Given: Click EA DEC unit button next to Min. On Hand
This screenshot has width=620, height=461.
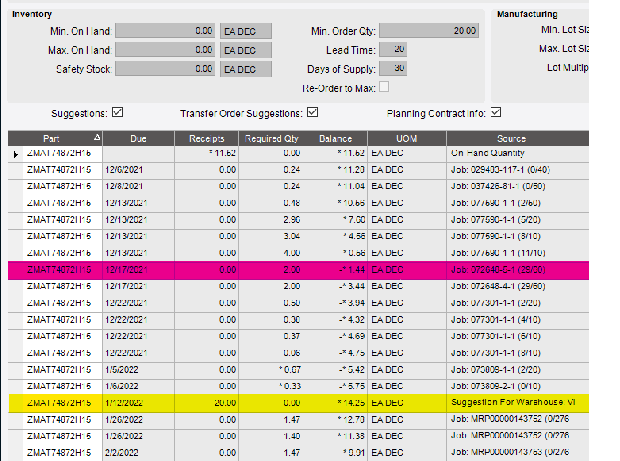Looking at the screenshot, I should (x=245, y=31).
